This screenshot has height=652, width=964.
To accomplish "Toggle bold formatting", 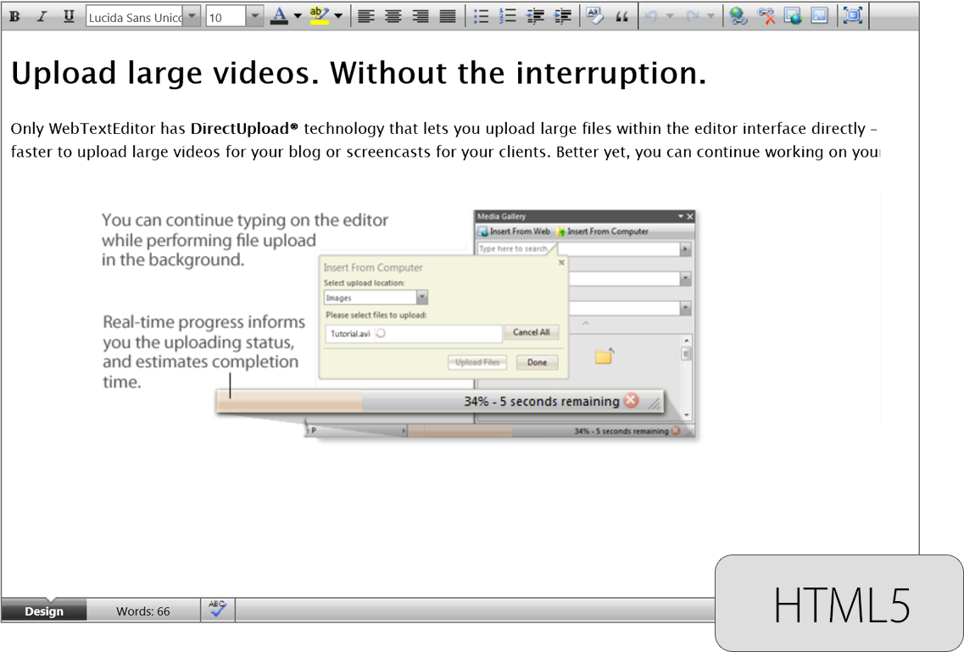I will click(14, 16).
